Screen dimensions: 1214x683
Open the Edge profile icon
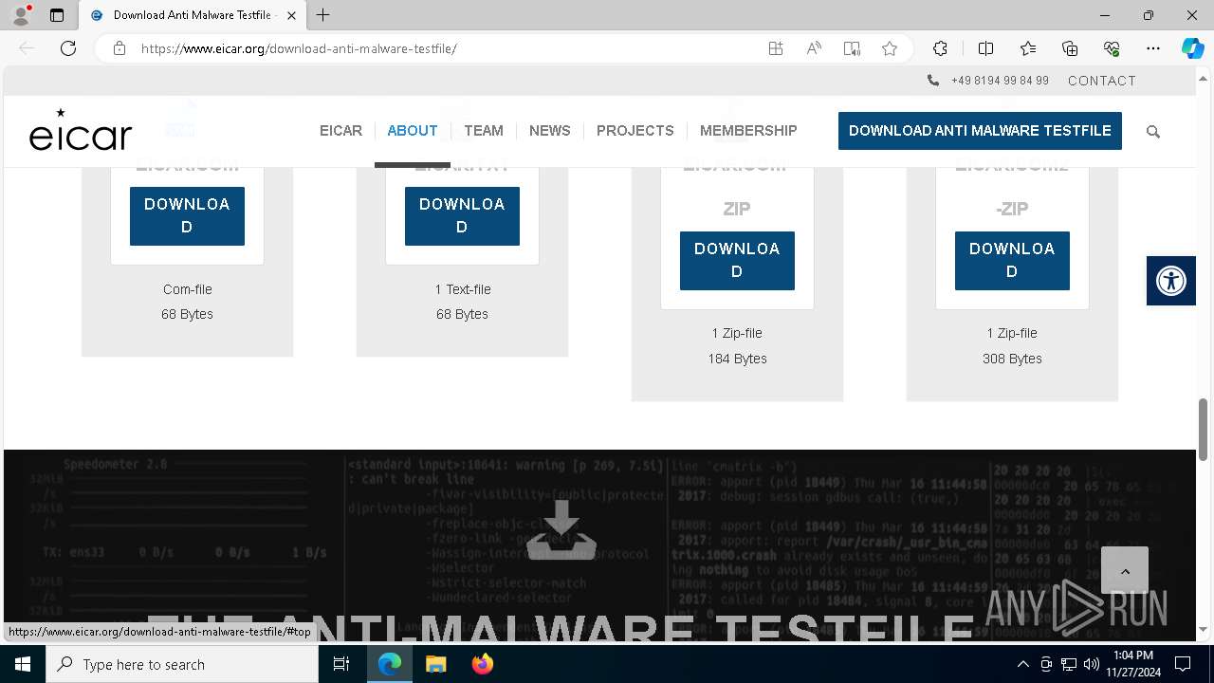21,15
